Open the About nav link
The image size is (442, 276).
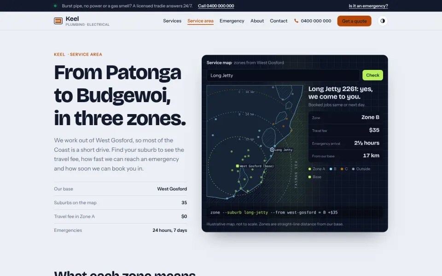(257, 21)
